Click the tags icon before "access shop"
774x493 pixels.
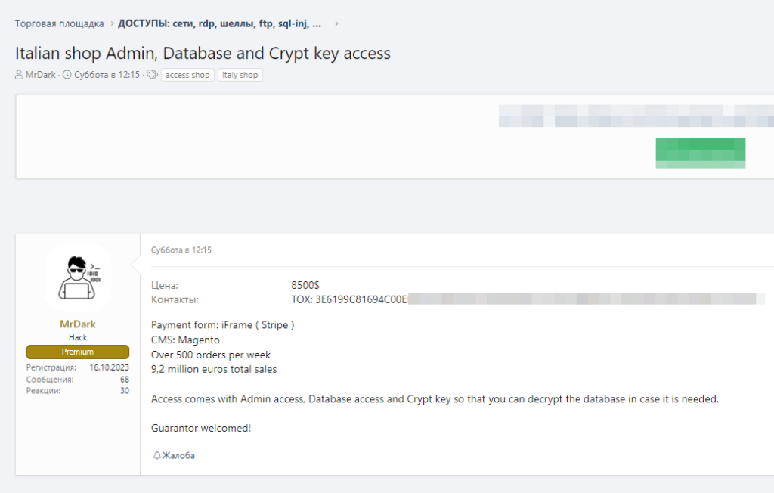pos(152,75)
